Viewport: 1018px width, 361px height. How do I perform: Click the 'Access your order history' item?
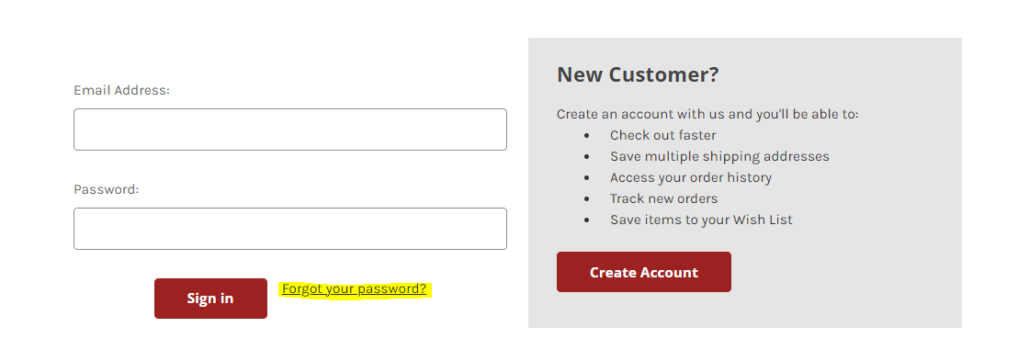point(691,177)
